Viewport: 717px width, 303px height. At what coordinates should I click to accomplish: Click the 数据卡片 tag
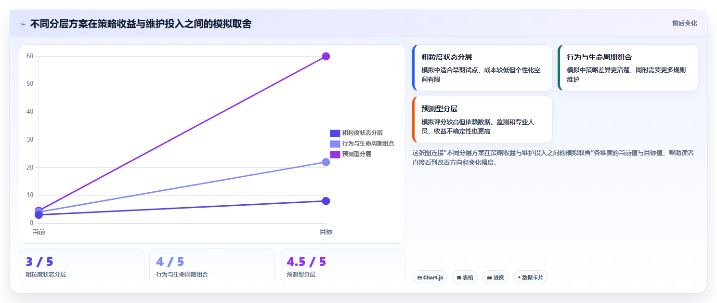[530, 277]
